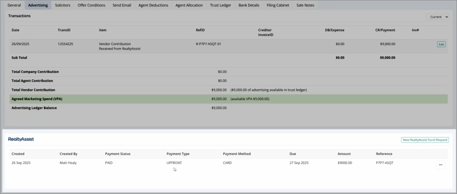Click the RefID column header
Screen dimensions: 457x194
coord(200,30)
